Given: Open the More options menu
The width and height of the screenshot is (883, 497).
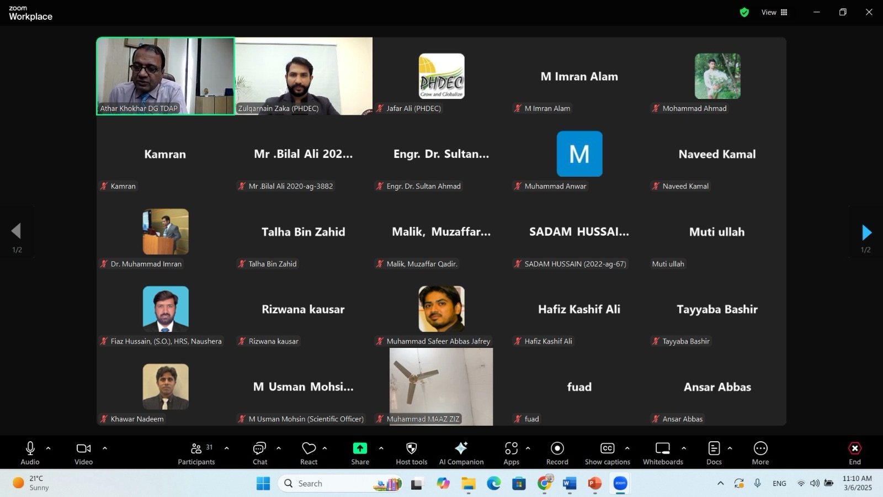Looking at the screenshot, I should coord(760,453).
